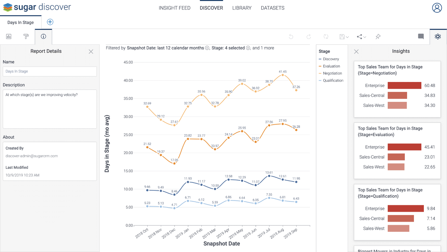
Task: Select the report details info icon
Action: tap(43, 36)
